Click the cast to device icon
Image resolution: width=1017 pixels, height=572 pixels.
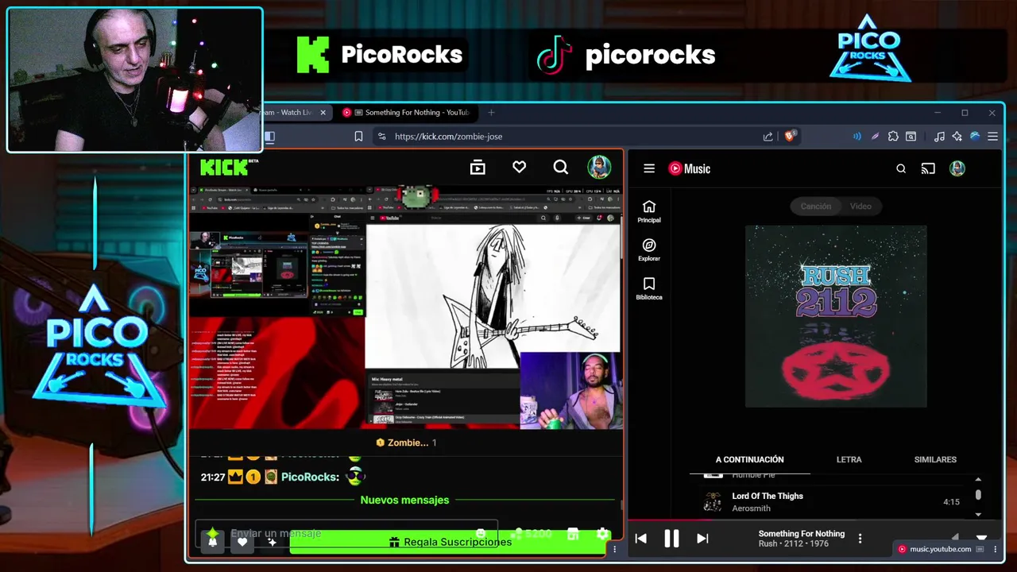coord(928,168)
